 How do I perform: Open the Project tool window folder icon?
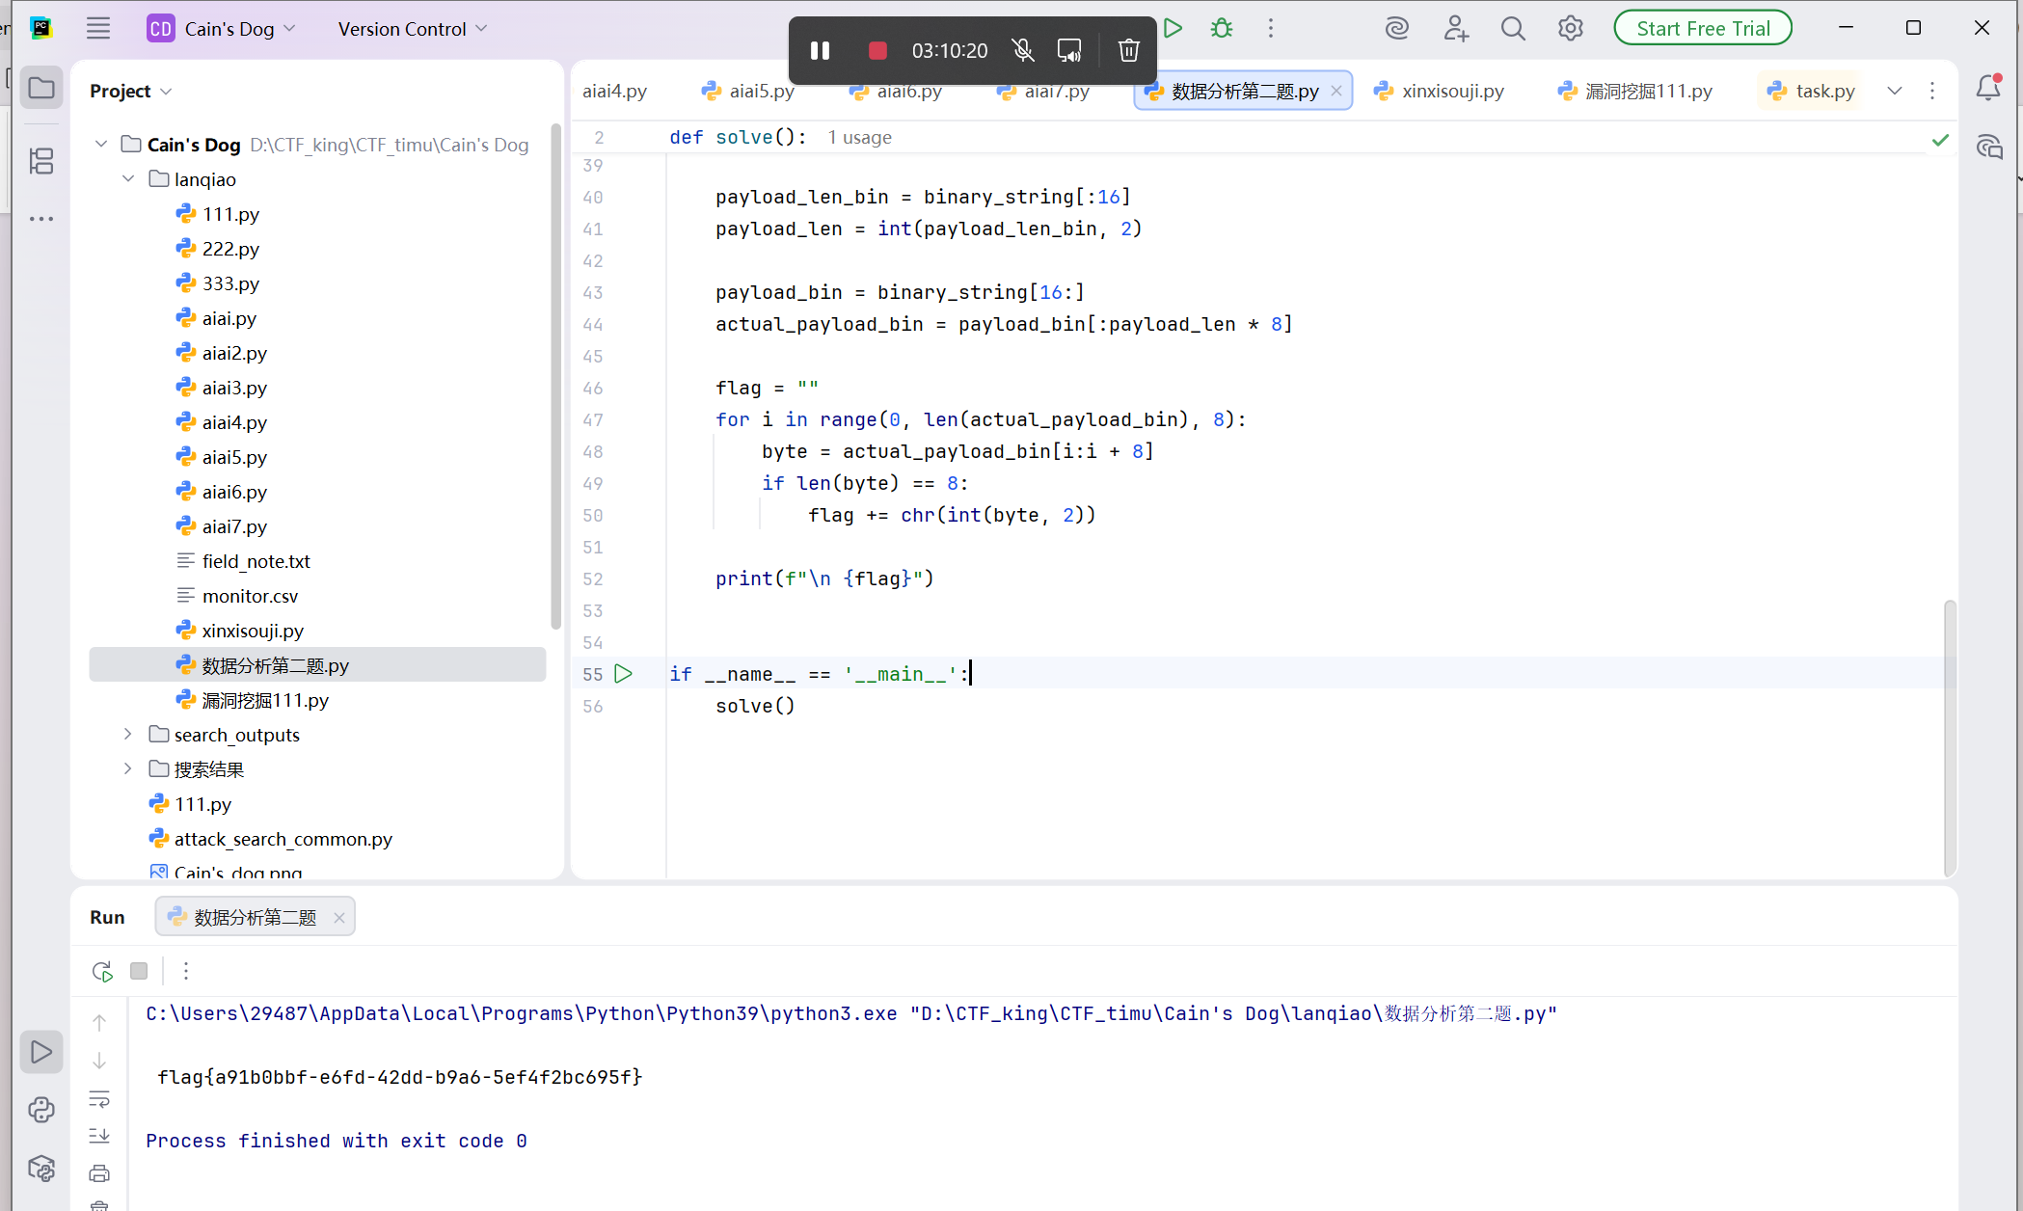point(41,89)
